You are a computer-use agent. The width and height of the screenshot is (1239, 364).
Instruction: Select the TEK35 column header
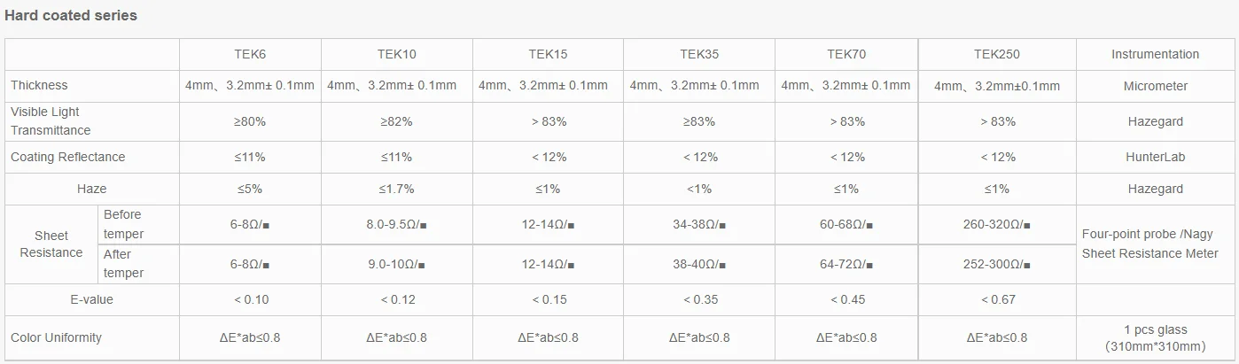699,54
